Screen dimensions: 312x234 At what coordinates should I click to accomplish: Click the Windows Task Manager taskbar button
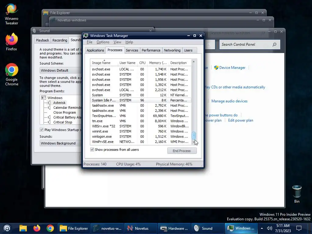click(241, 228)
